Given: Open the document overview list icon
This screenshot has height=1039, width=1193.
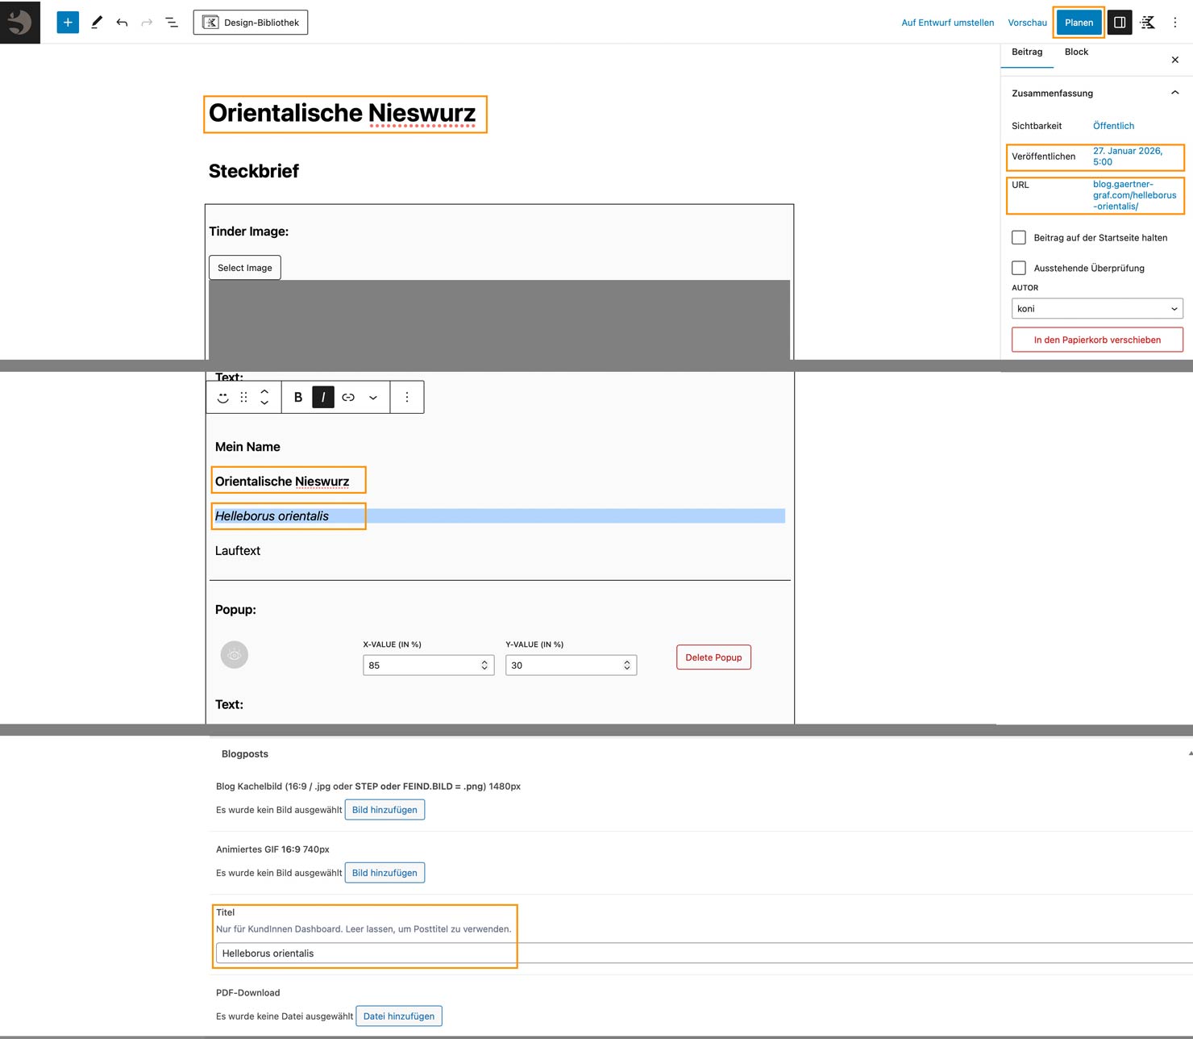Looking at the screenshot, I should tap(172, 23).
